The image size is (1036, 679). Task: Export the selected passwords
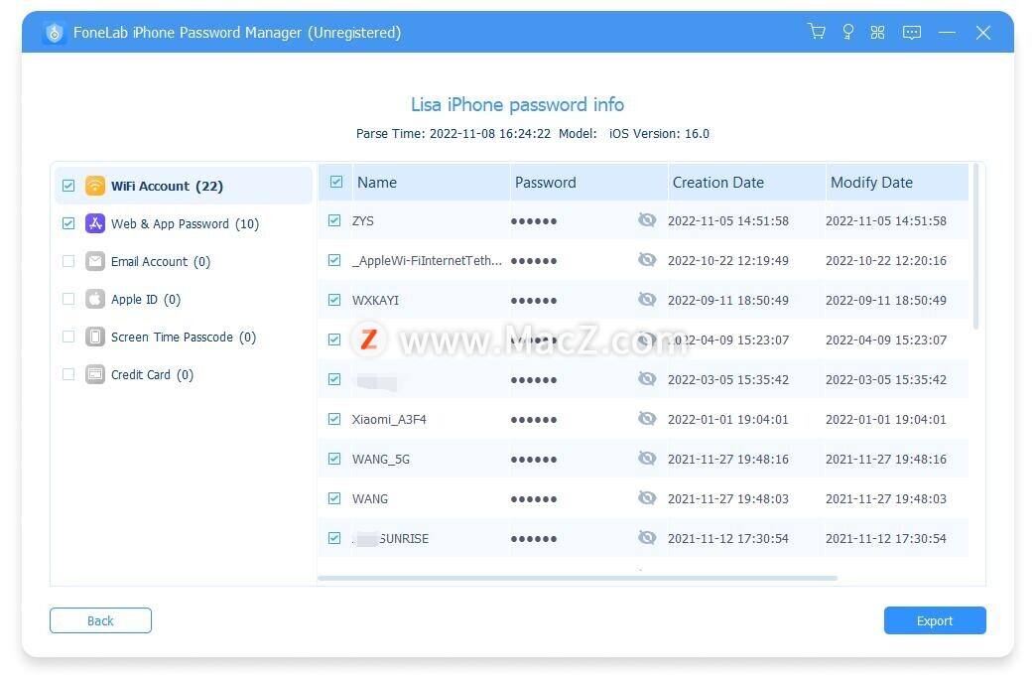coord(934,620)
